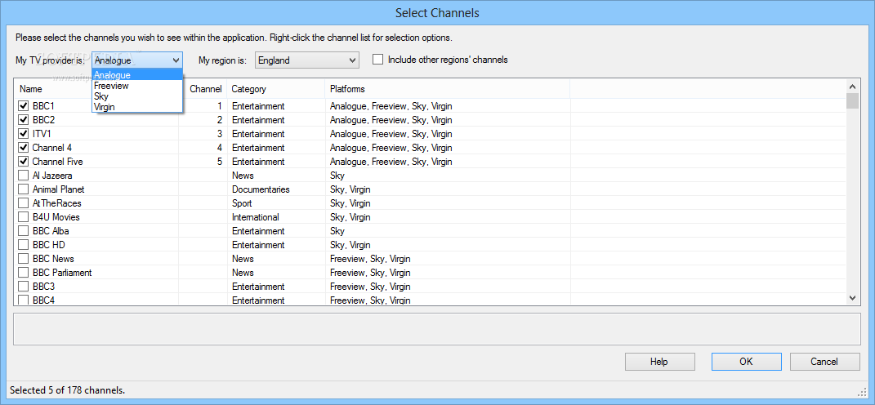Dismiss the dialog with Cancel button
Image resolution: width=875 pixels, height=405 pixels.
coord(825,362)
